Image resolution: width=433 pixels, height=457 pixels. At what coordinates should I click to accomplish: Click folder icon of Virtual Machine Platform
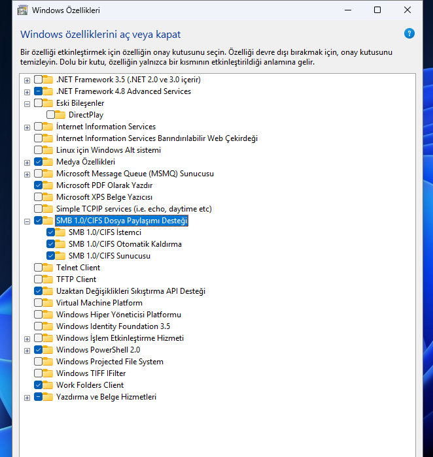(48, 302)
